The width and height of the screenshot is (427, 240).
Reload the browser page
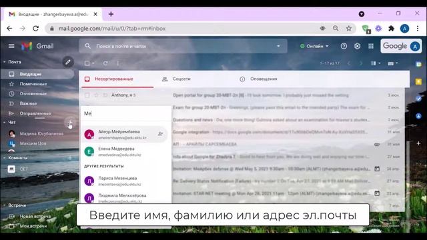35,28
